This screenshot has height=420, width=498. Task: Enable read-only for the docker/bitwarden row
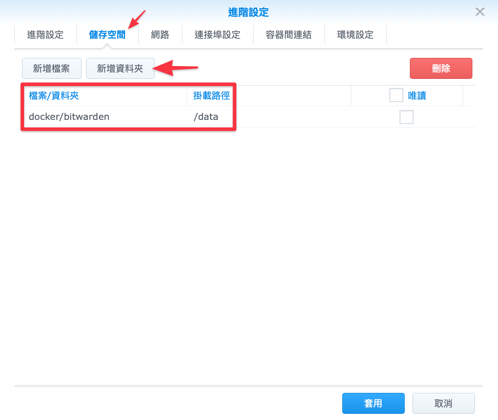point(406,117)
